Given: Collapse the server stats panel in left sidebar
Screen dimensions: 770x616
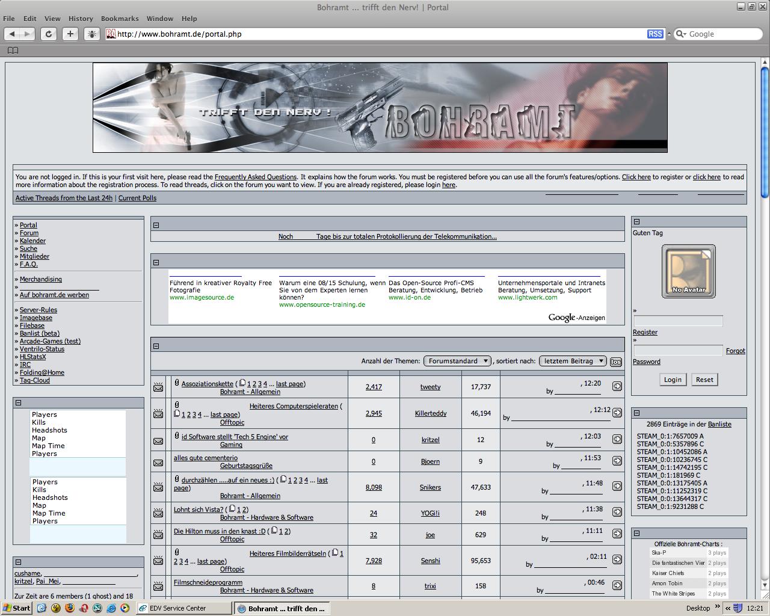Looking at the screenshot, I should tap(18, 403).
